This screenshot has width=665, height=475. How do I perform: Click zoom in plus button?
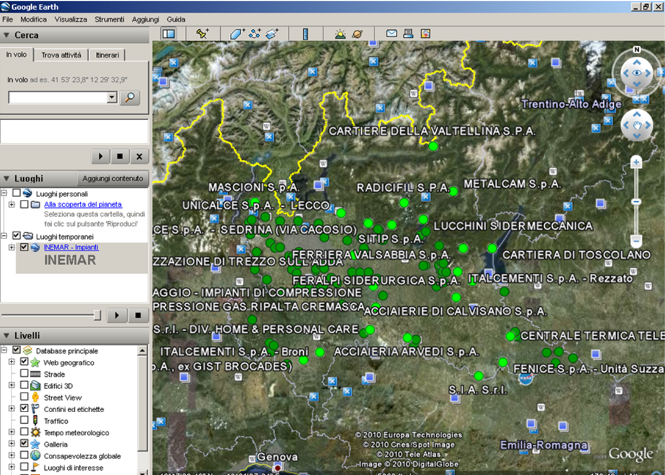coord(636,162)
